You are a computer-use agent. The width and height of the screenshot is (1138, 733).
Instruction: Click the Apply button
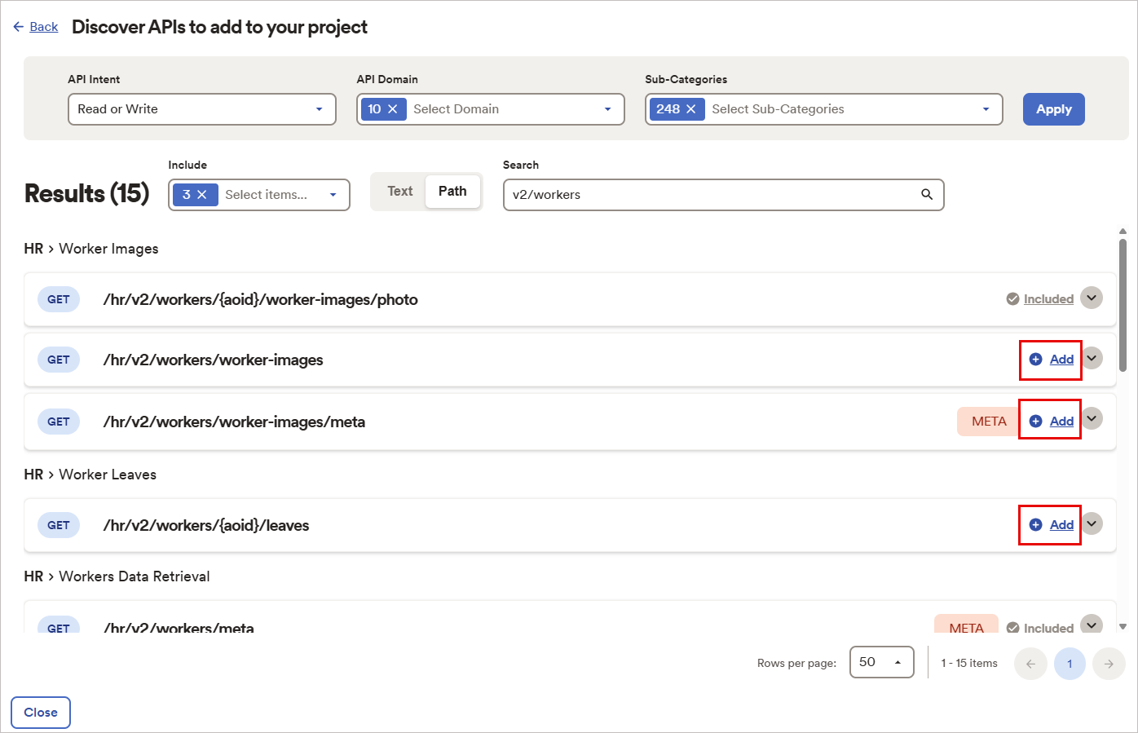[x=1053, y=109]
